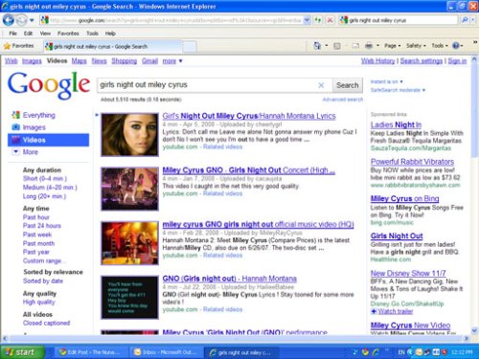Filter videos by Past week
The image size is (479, 359).
tap(37, 235)
